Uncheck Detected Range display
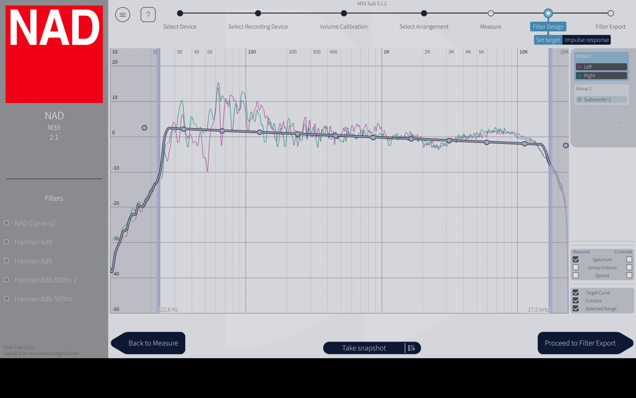Screen dimensions: 636x398 pyautogui.click(x=576, y=308)
